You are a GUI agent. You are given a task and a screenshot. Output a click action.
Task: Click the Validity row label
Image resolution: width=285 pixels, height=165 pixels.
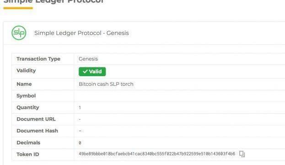pos(26,71)
